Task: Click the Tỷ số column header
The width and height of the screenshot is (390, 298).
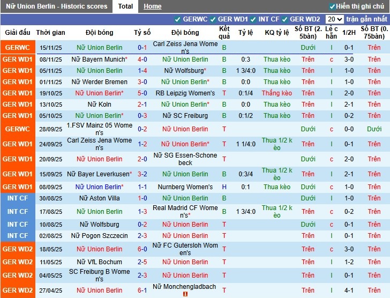Action: click(142, 33)
